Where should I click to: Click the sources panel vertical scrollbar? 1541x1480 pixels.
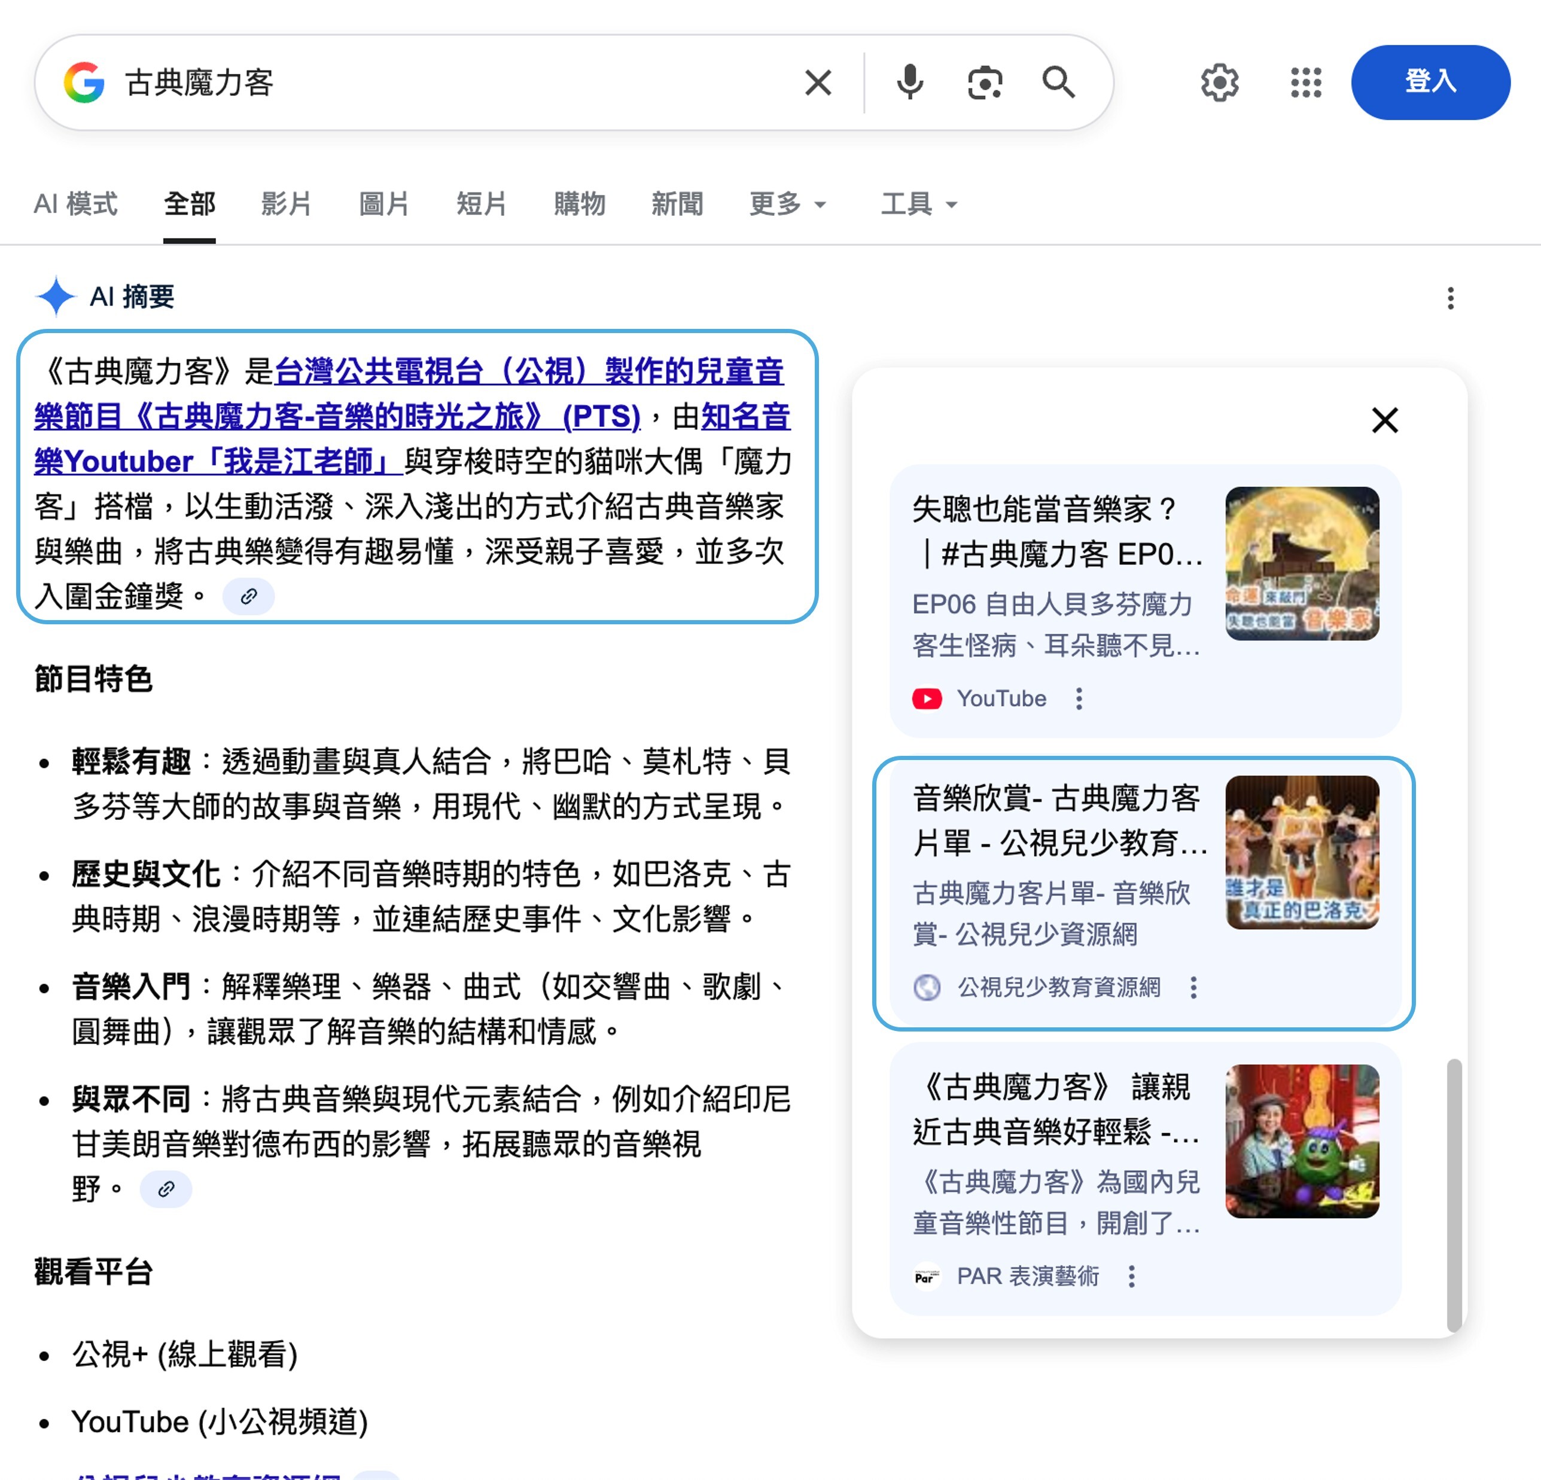(1454, 1195)
